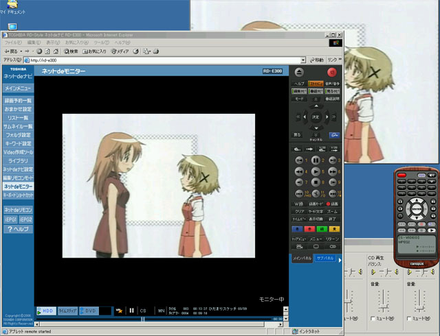
Task: Open the ファイル menu in Internet Explorer
Action: point(13,43)
